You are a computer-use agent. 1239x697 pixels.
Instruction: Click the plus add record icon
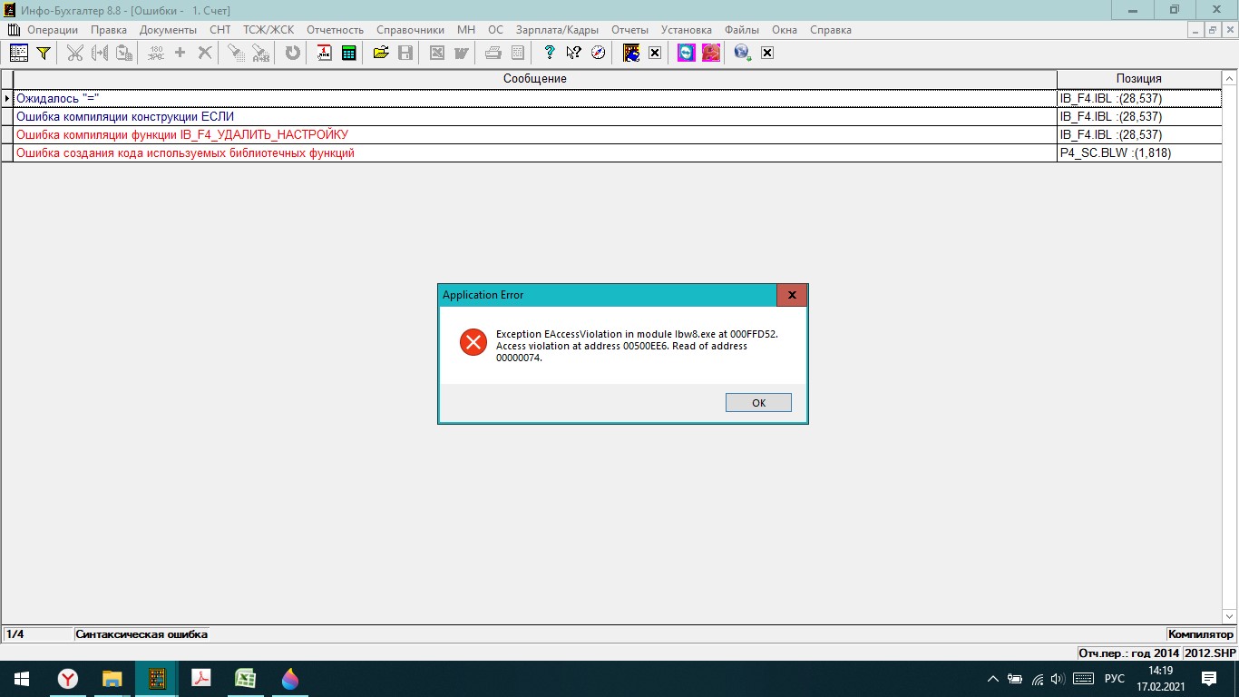pos(180,53)
